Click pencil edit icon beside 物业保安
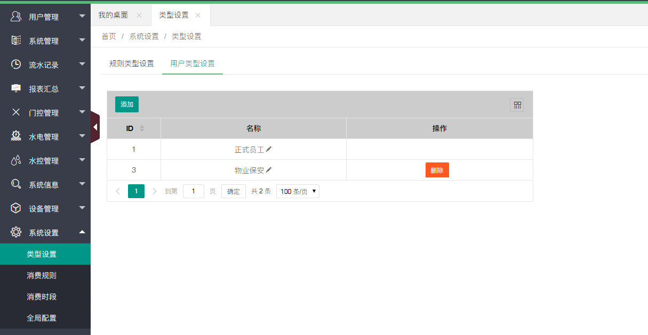Image resolution: width=648 pixels, height=335 pixels. pyautogui.click(x=269, y=170)
